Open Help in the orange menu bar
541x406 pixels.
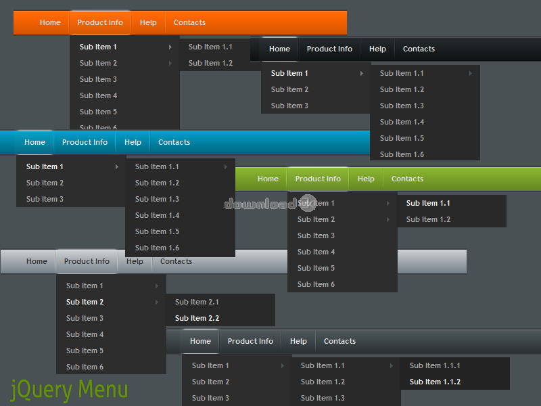pyautogui.click(x=148, y=22)
